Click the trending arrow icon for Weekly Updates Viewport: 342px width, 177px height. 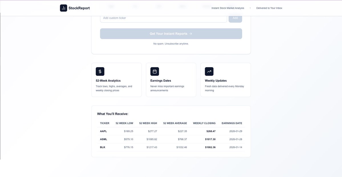tap(209, 71)
